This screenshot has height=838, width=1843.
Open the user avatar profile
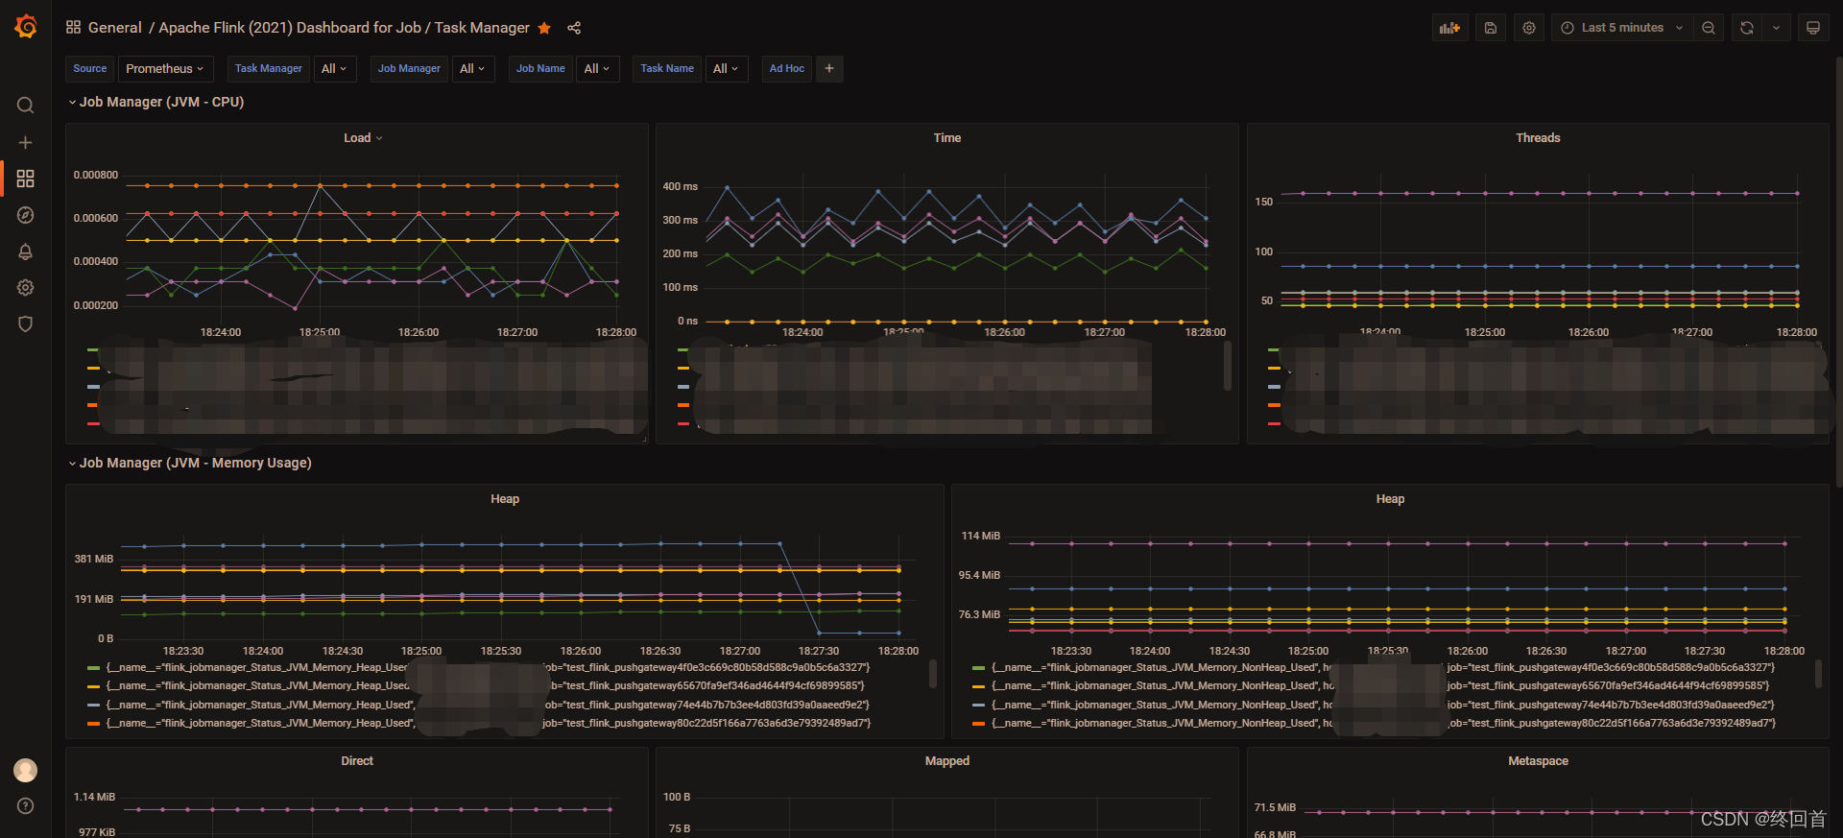point(26,770)
